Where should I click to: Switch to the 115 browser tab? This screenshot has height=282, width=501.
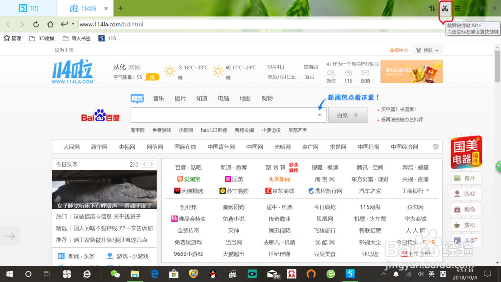pyautogui.click(x=29, y=8)
